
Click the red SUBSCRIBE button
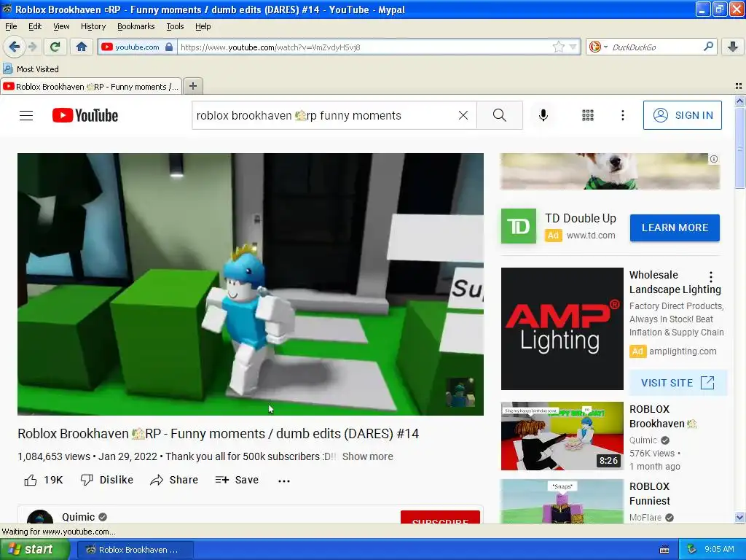point(440,518)
